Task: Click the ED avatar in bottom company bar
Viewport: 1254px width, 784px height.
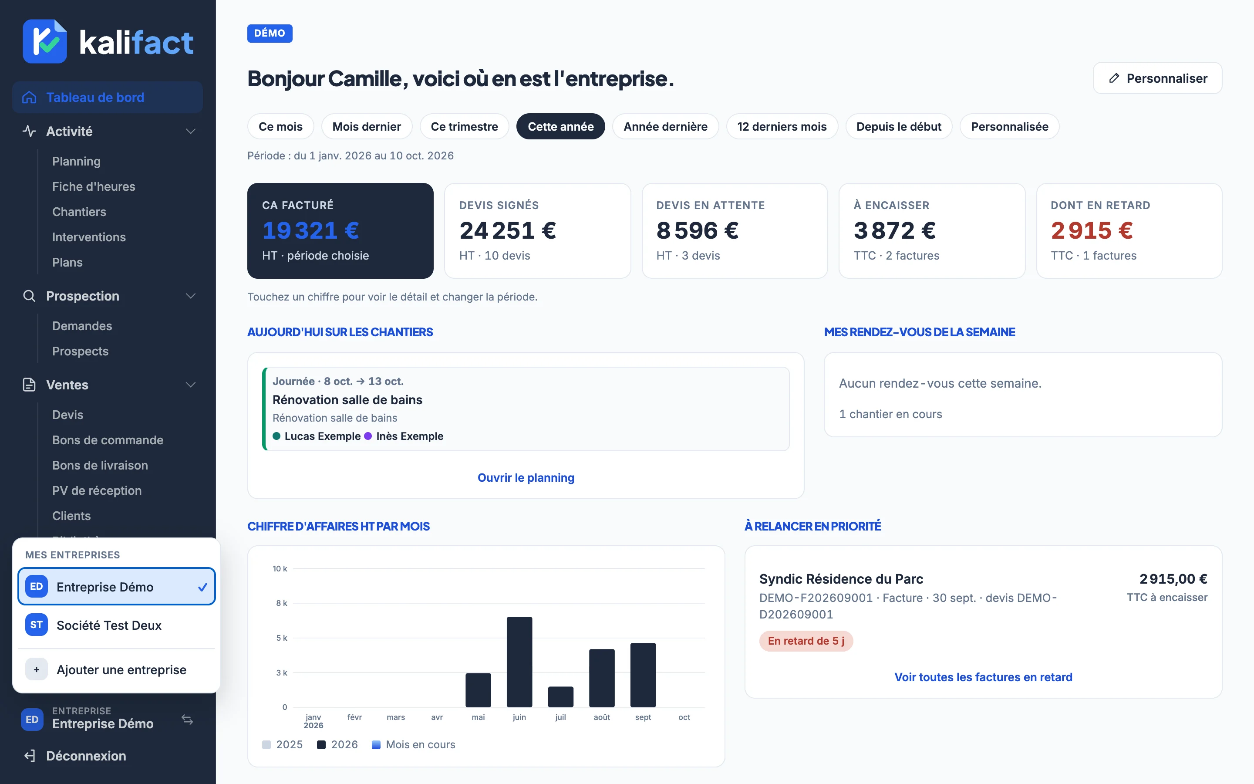Action: point(32,719)
